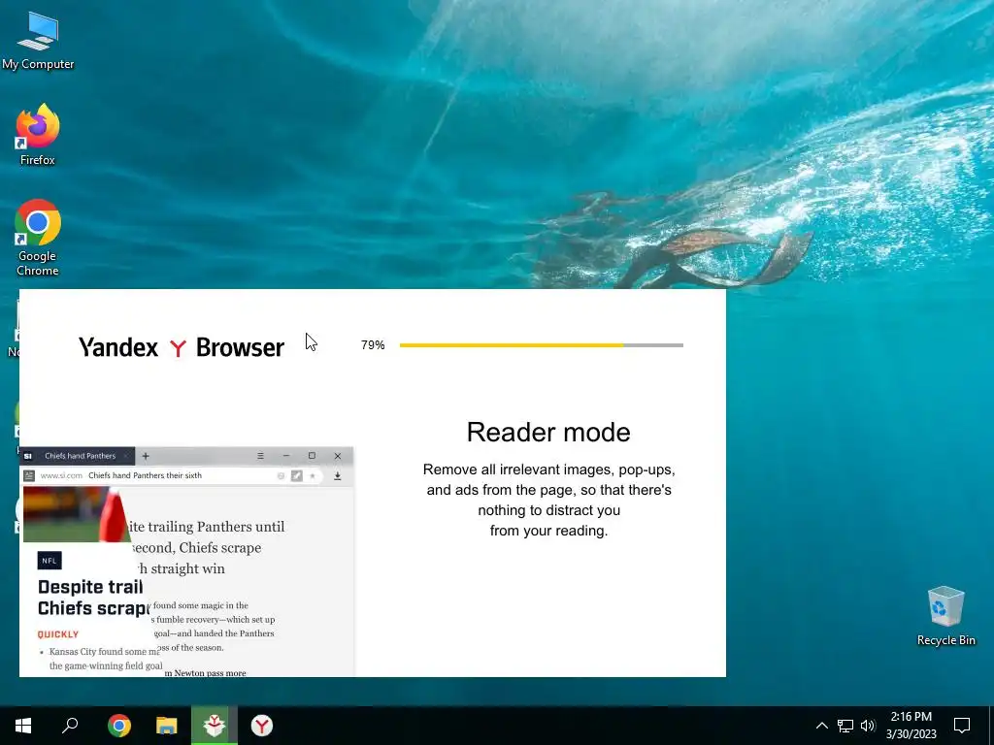This screenshot has height=745, width=994.
Task: Click the Yandex Browser logo
Action: pyautogui.click(x=182, y=347)
